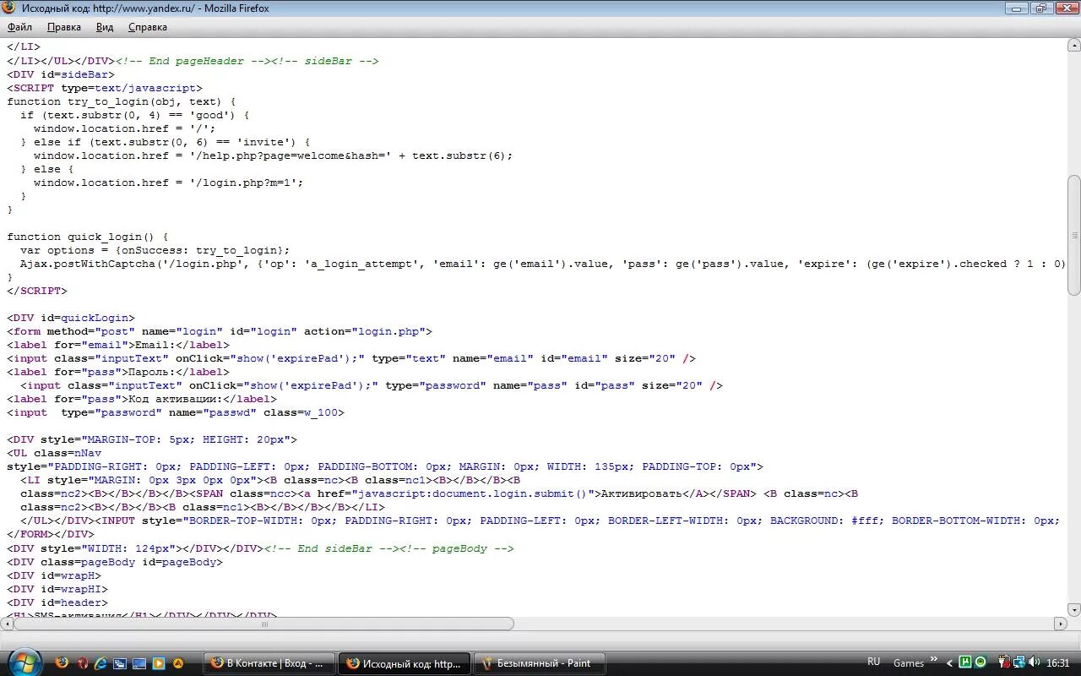This screenshot has width=1081, height=676.
Task: Click the '<form method="post" name="login"' line
Action: (x=220, y=331)
